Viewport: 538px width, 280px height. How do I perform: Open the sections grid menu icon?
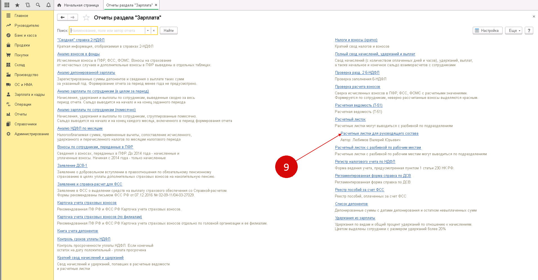click(7, 5)
